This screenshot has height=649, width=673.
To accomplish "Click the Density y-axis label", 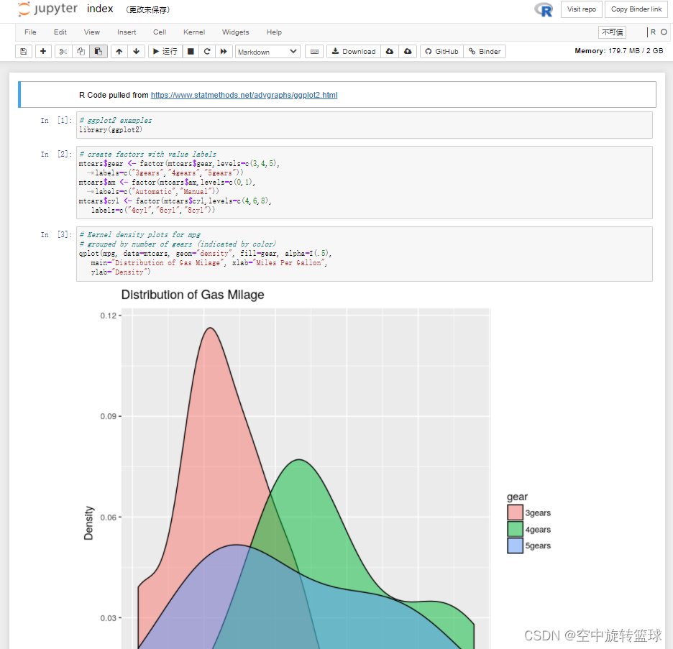I will click(x=88, y=523).
